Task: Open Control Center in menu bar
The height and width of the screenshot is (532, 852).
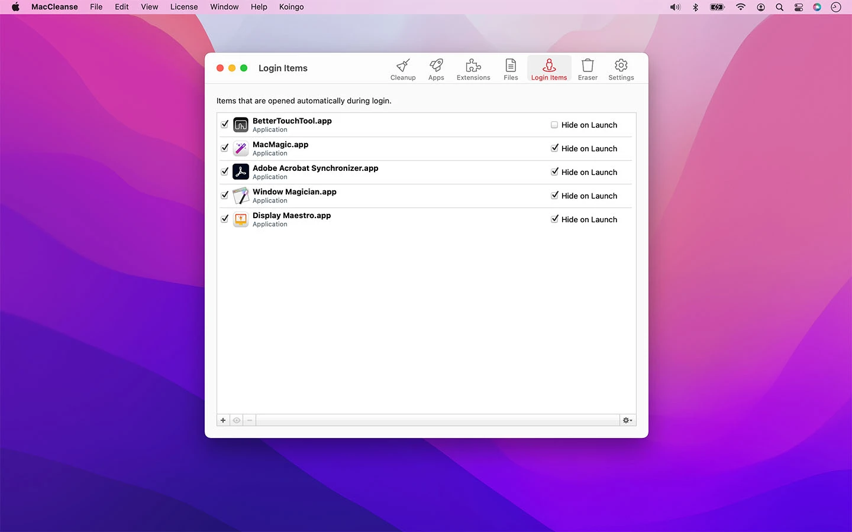Action: [798, 7]
